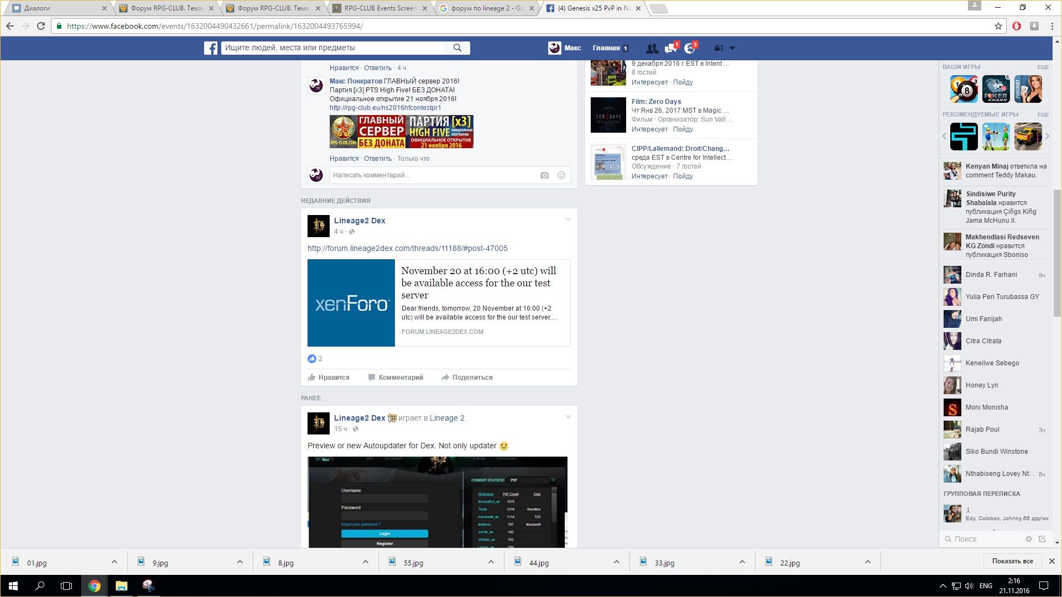The width and height of the screenshot is (1062, 597).
Task: Open emoji picker in comment box
Action: pyautogui.click(x=561, y=175)
